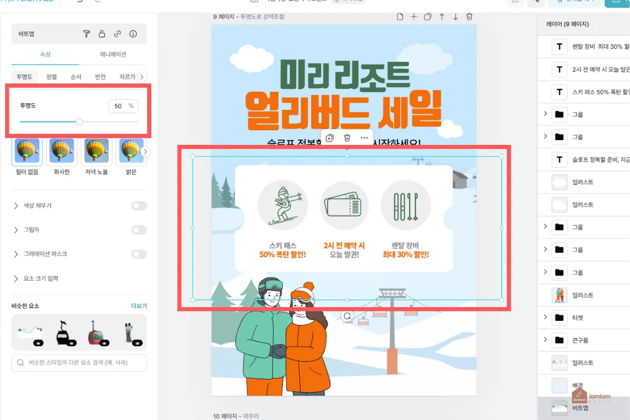Enable the 그라데이션 마스크 toggle
Image resolution: width=630 pixels, height=420 pixels.
click(139, 254)
